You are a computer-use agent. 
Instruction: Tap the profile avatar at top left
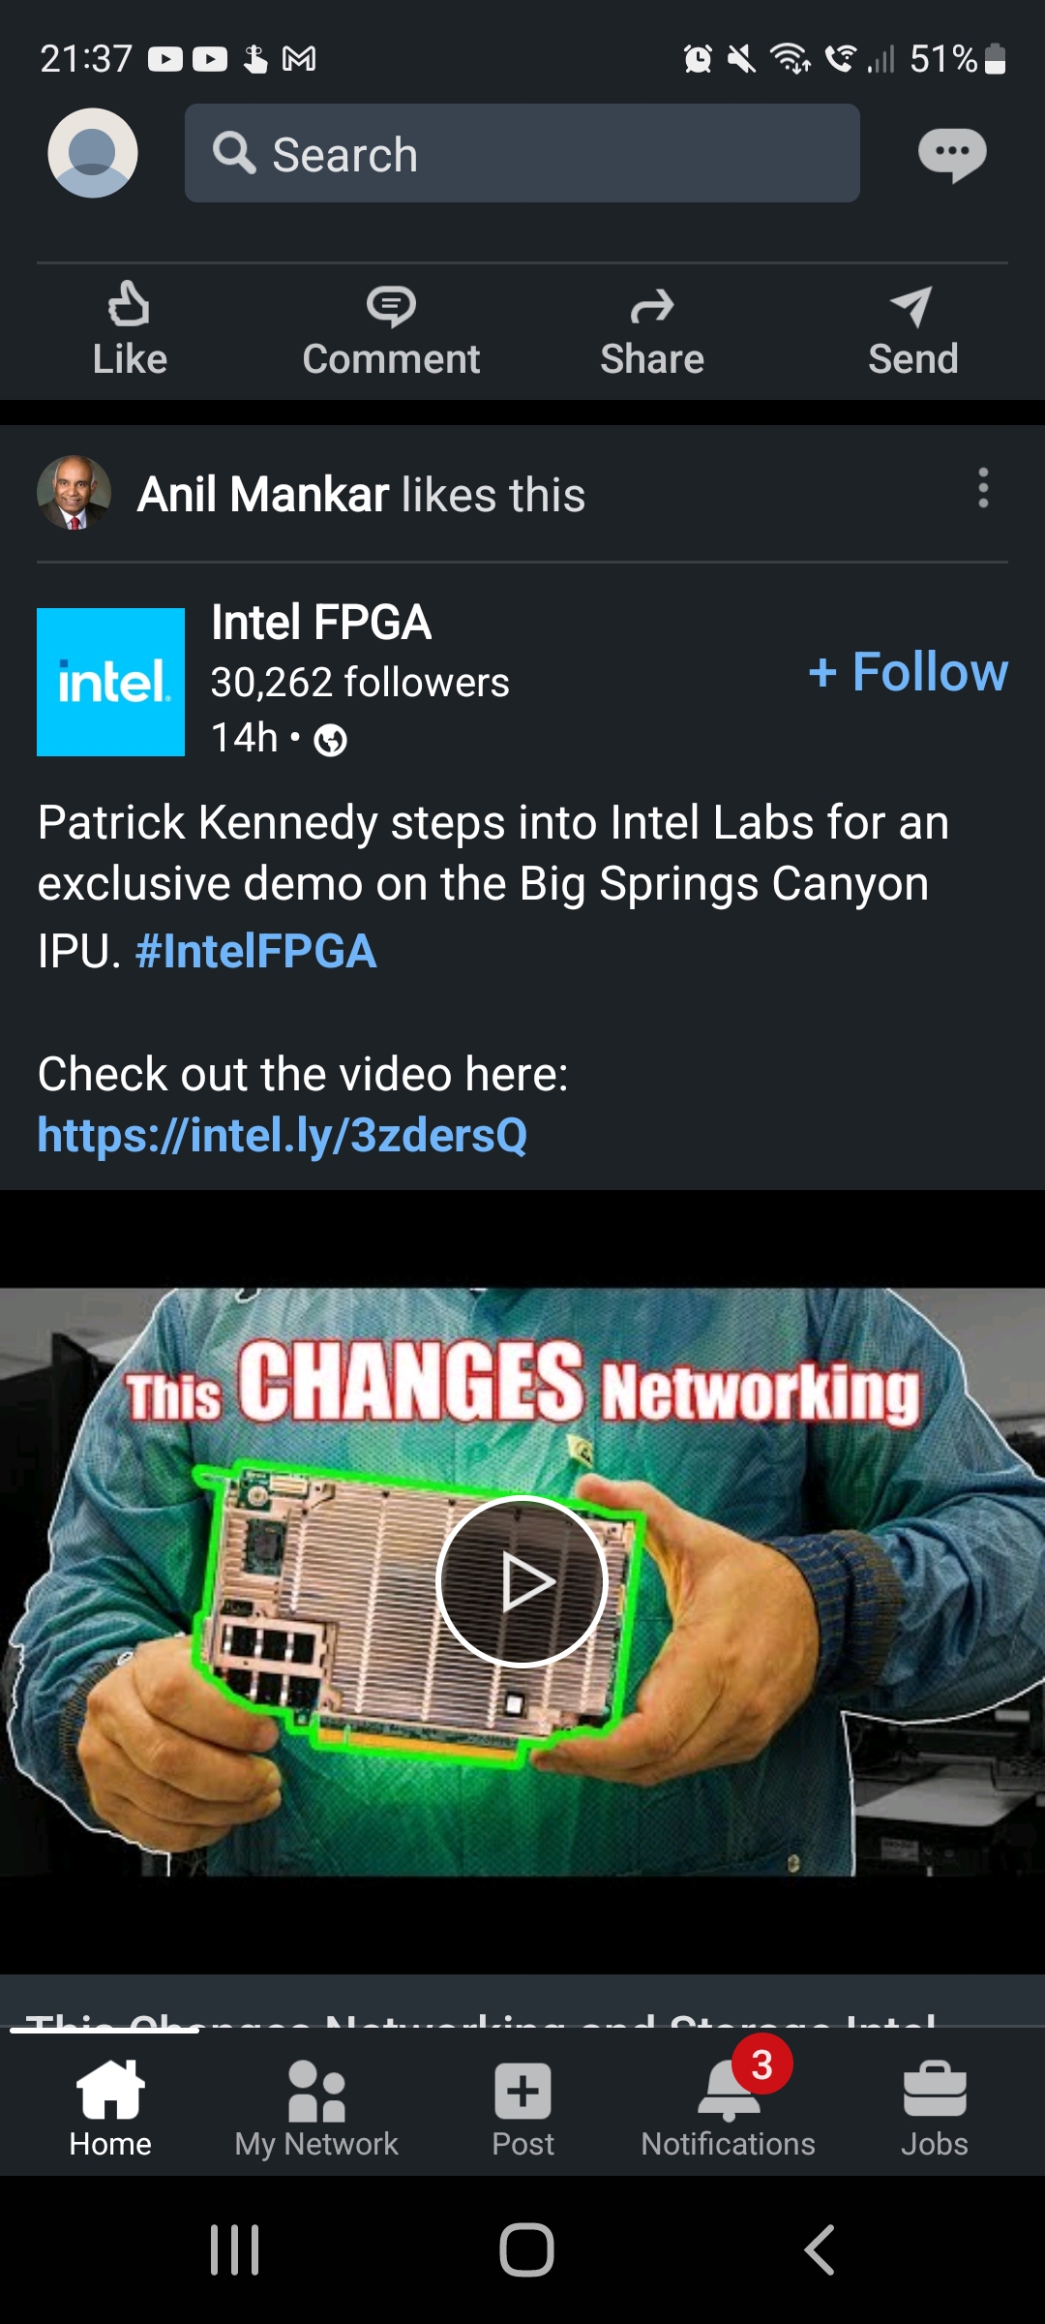coord(93,153)
